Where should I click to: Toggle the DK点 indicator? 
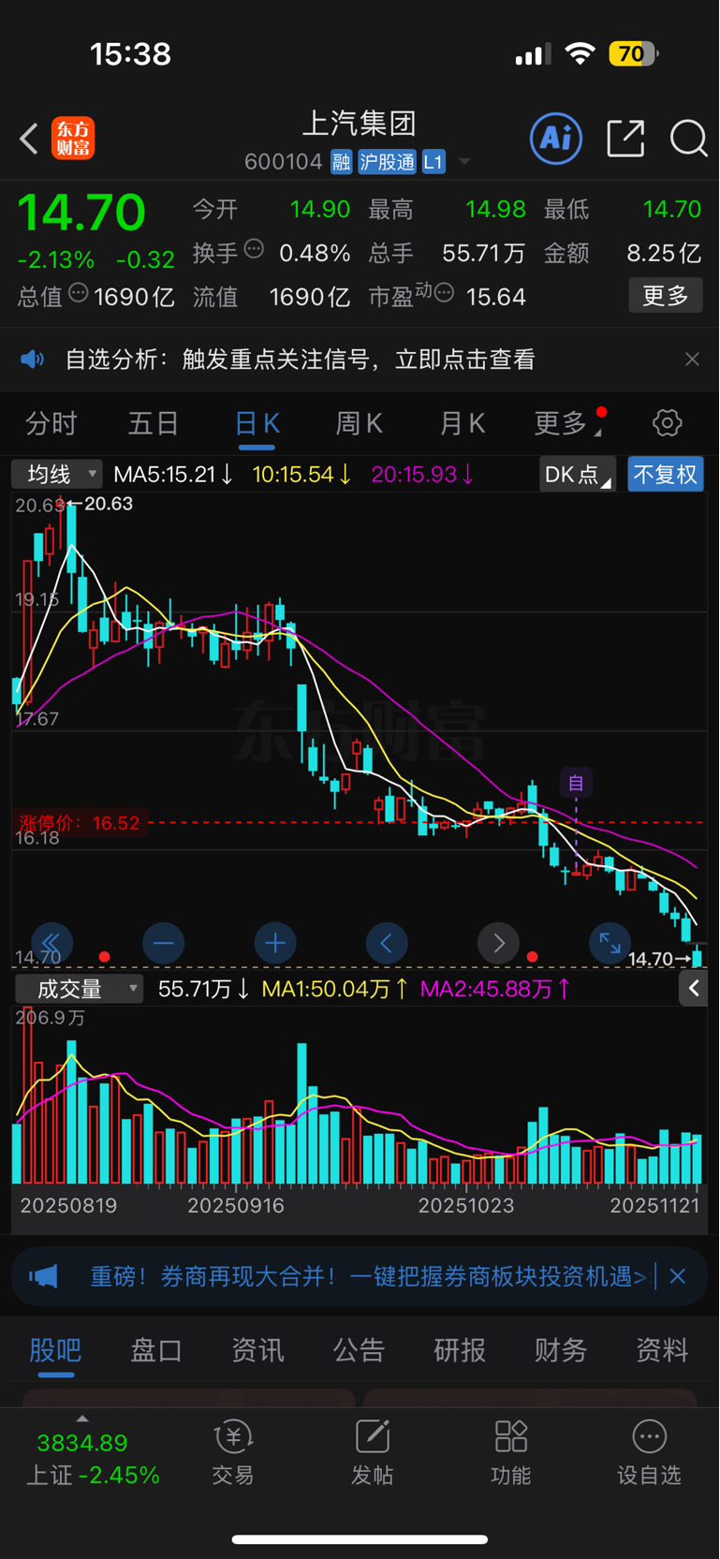[577, 475]
